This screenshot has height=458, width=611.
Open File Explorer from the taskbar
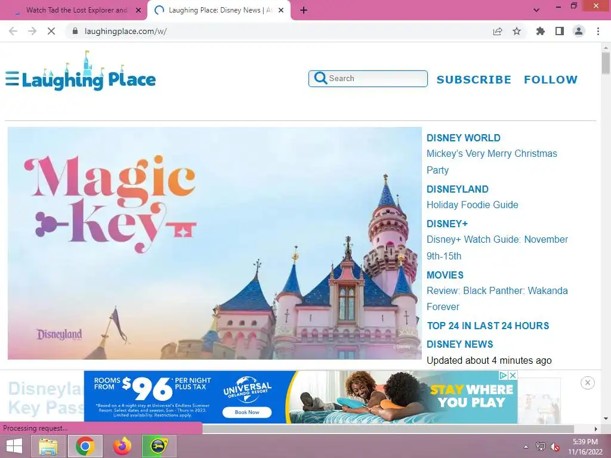(48, 446)
